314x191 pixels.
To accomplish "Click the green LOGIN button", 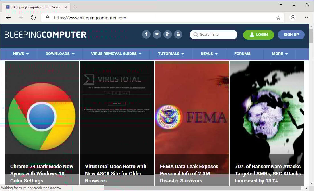I will click(258, 35).
